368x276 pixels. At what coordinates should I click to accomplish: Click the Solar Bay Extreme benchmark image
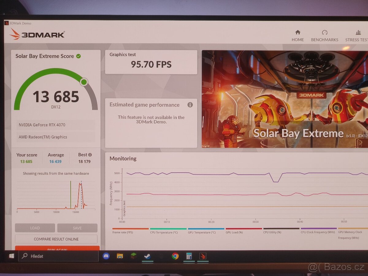click(285, 99)
